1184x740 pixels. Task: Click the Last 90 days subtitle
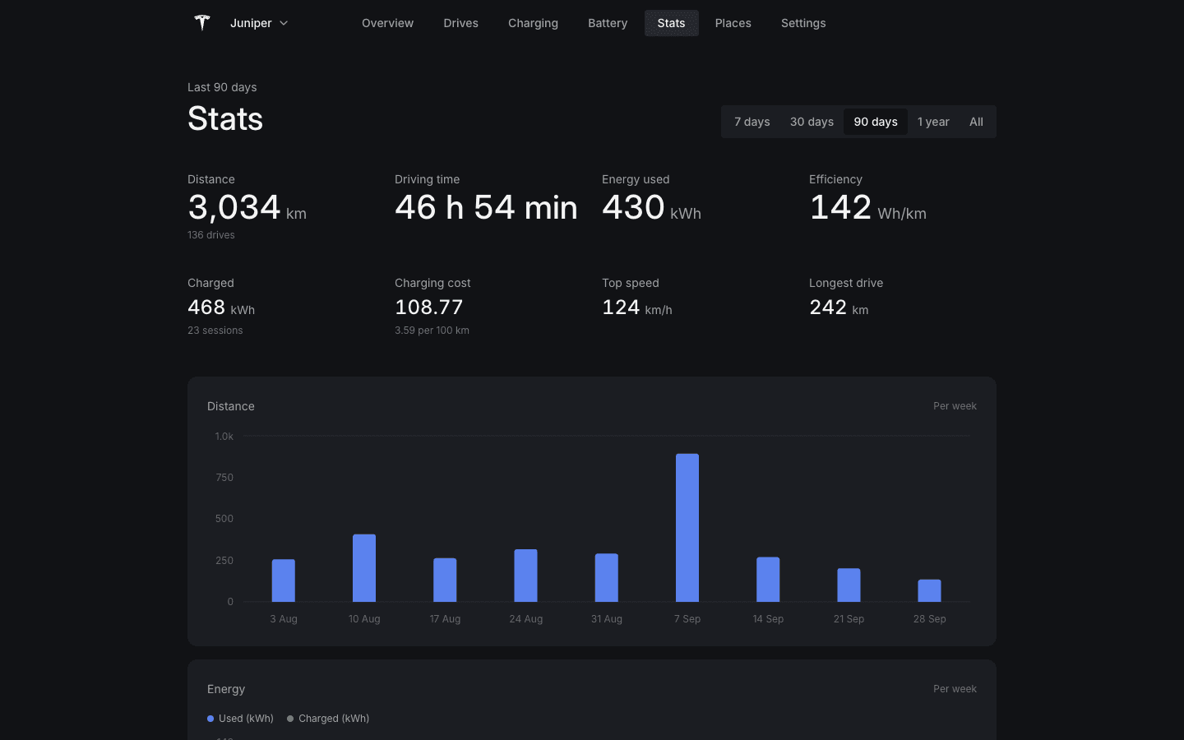(x=222, y=87)
